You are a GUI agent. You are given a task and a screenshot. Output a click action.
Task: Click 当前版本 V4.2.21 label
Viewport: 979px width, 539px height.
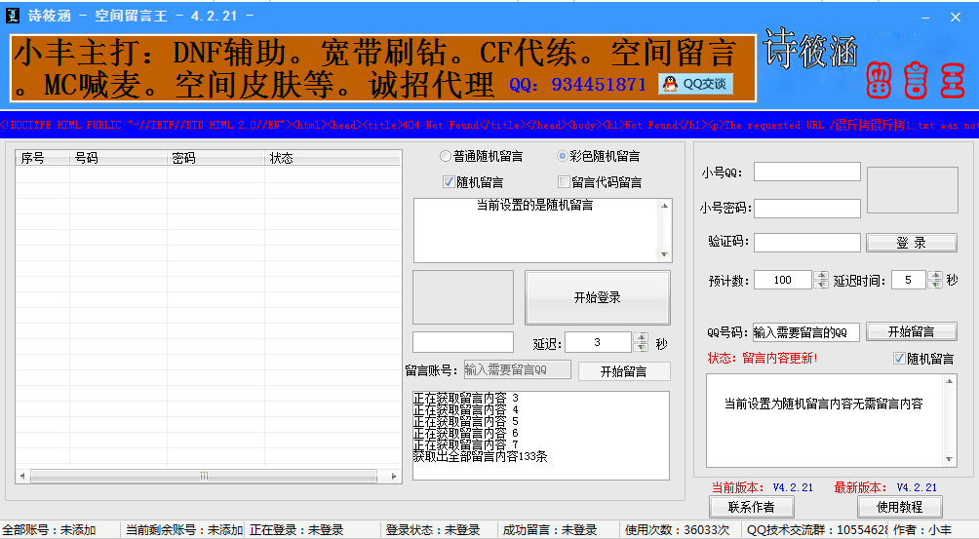[x=763, y=487]
